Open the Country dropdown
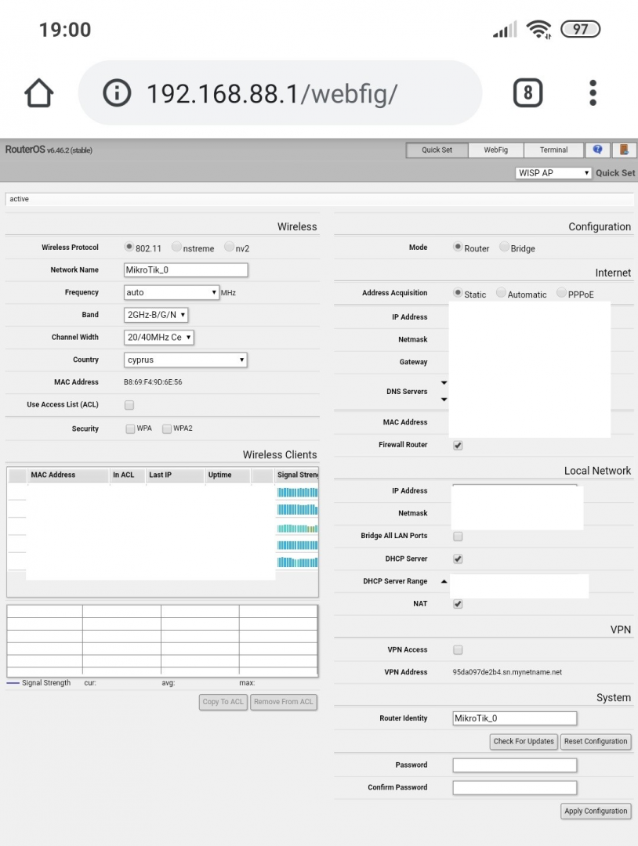 coord(185,360)
